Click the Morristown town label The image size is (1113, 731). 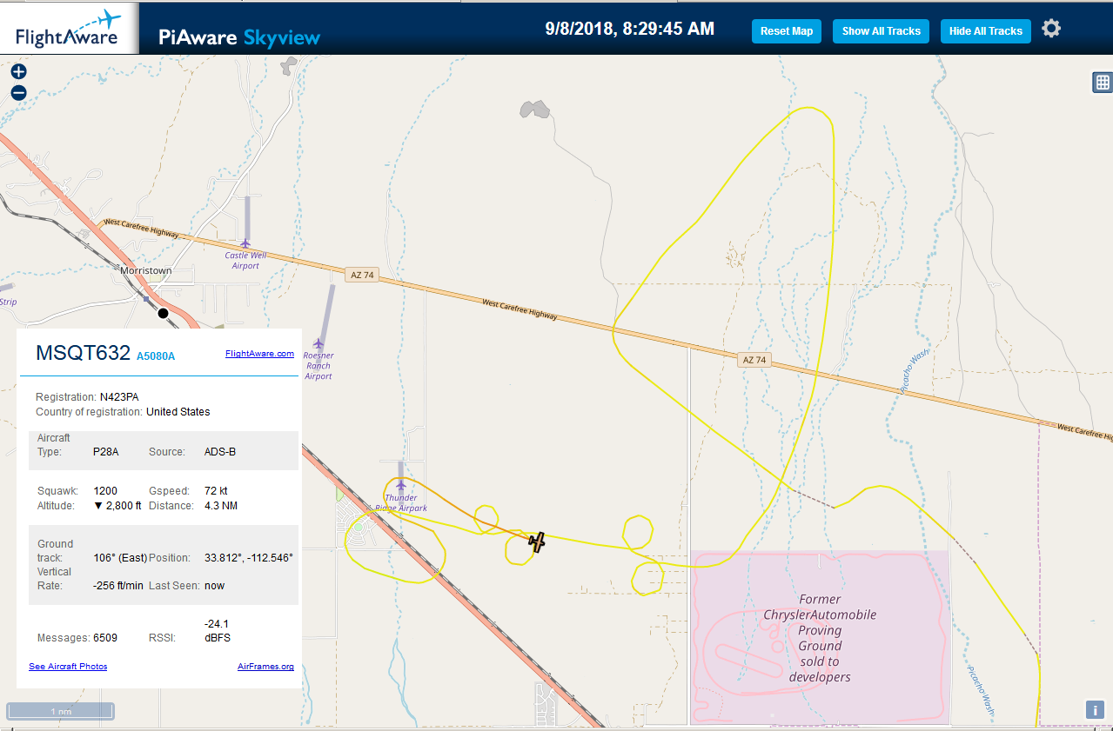(146, 271)
